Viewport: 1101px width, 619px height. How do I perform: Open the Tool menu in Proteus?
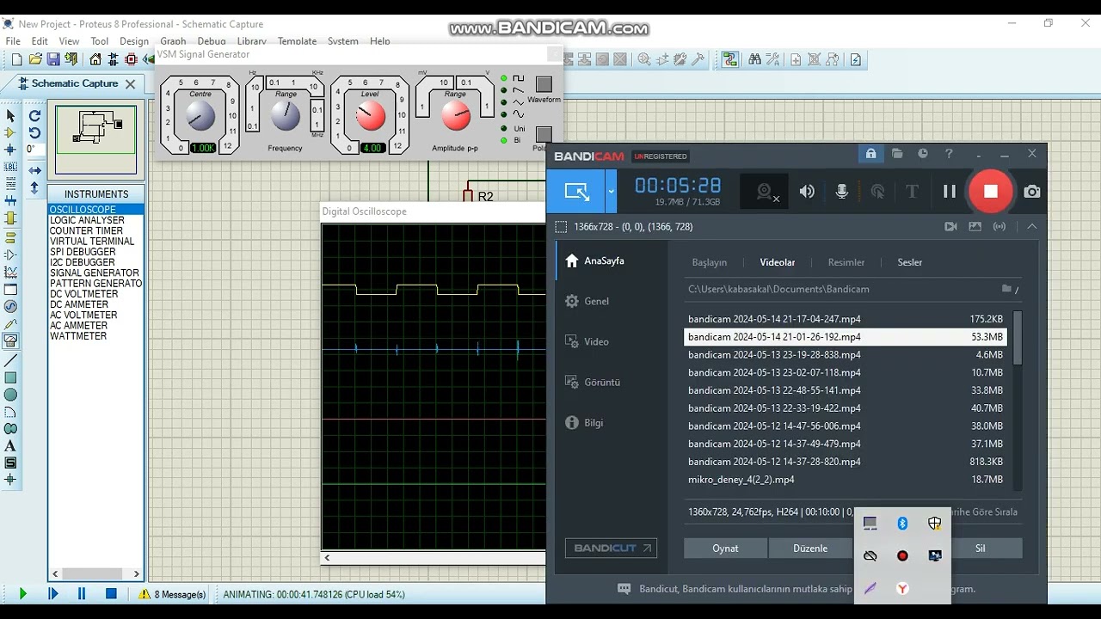click(100, 41)
